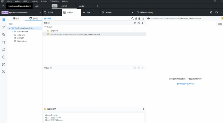Switch to the last portal tab
The width and height of the screenshot is (223, 123).
pos(82,6)
